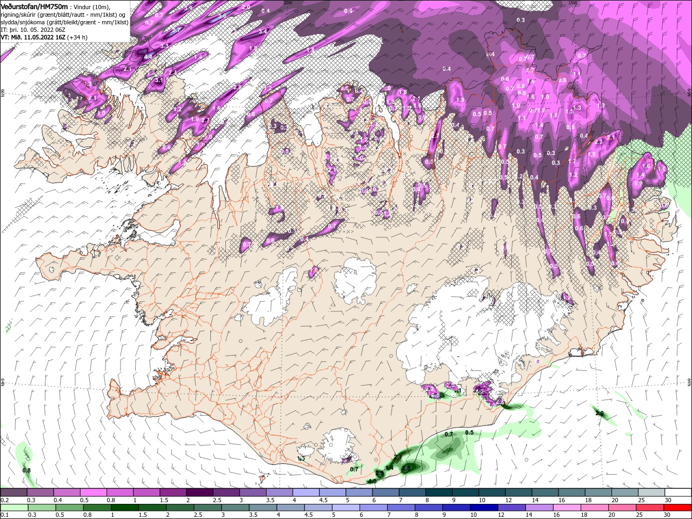Click the "0.8" value on the green blob southwest at sea

pyautogui.click(x=26, y=470)
